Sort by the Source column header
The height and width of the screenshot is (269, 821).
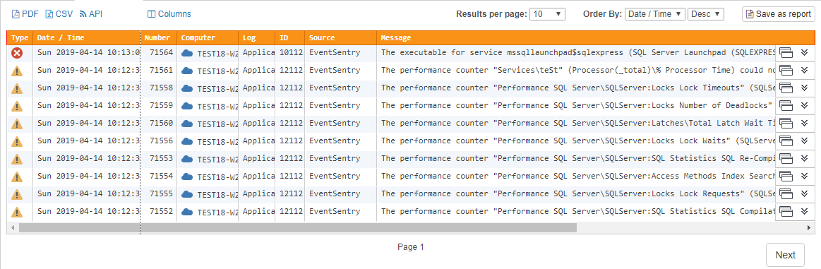pos(321,37)
